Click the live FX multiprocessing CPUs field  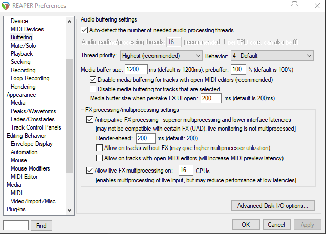coord(186,170)
